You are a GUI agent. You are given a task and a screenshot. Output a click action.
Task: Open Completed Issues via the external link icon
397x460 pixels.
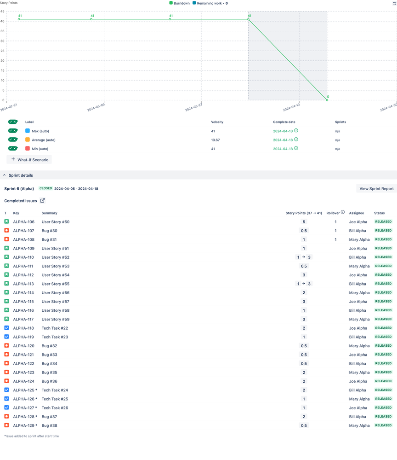point(42,201)
